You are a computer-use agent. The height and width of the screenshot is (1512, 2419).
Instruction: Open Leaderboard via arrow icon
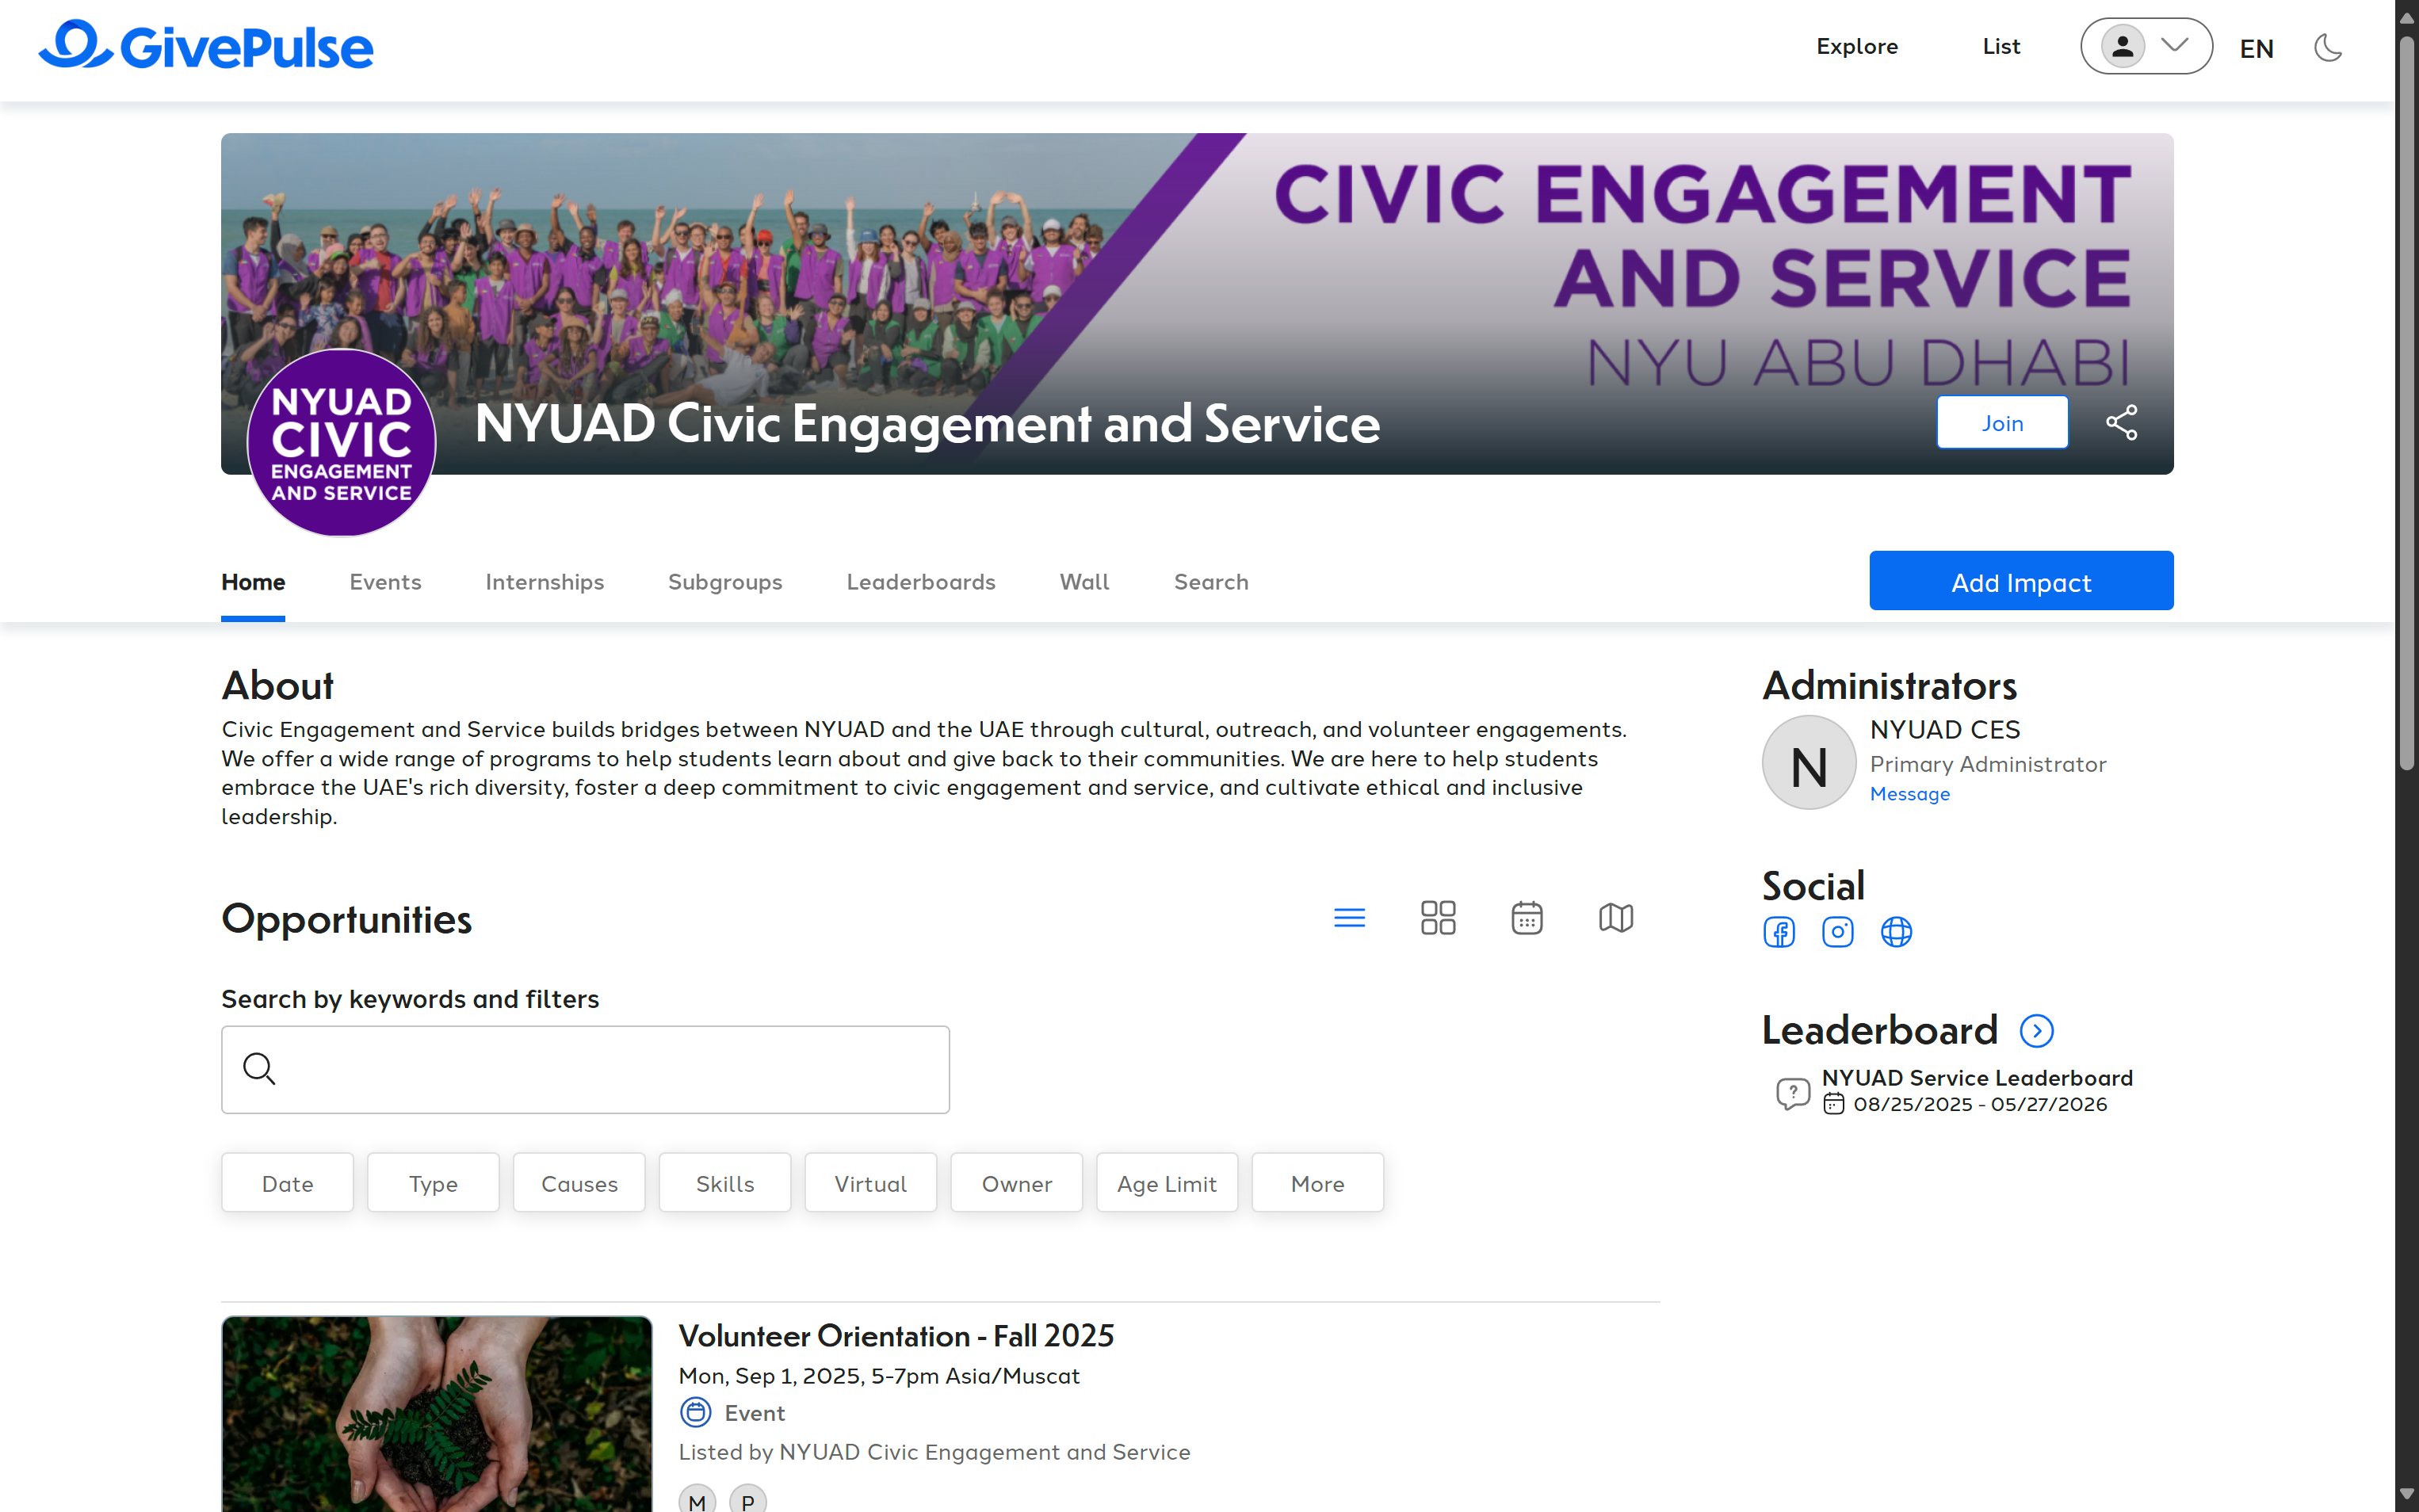[x=2037, y=1031]
